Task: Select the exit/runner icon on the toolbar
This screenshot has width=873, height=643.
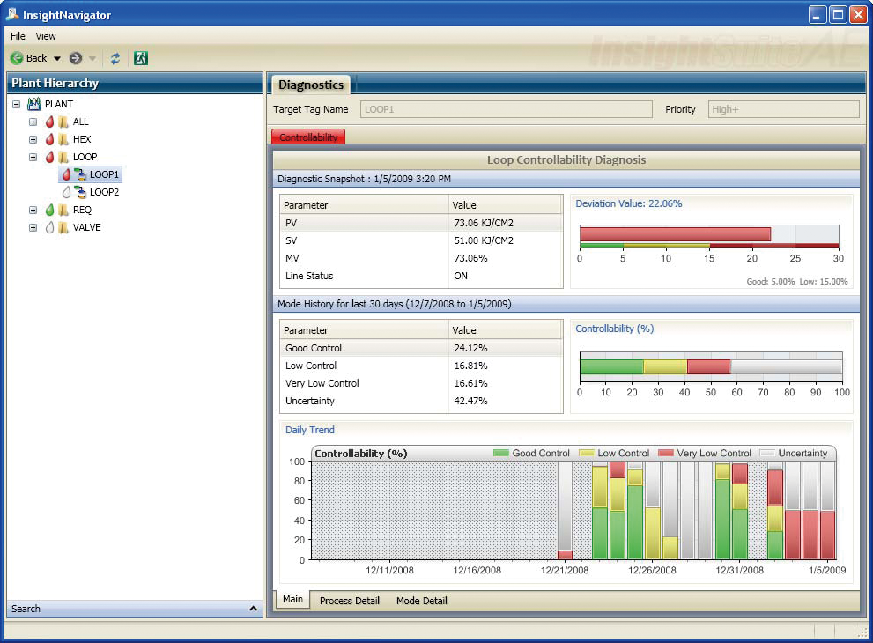Action: [141, 57]
